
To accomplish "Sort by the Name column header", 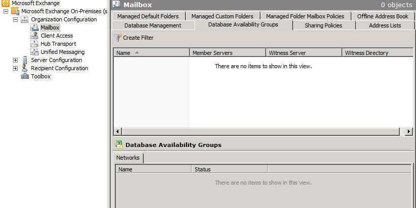I will pyautogui.click(x=151, y=53).
